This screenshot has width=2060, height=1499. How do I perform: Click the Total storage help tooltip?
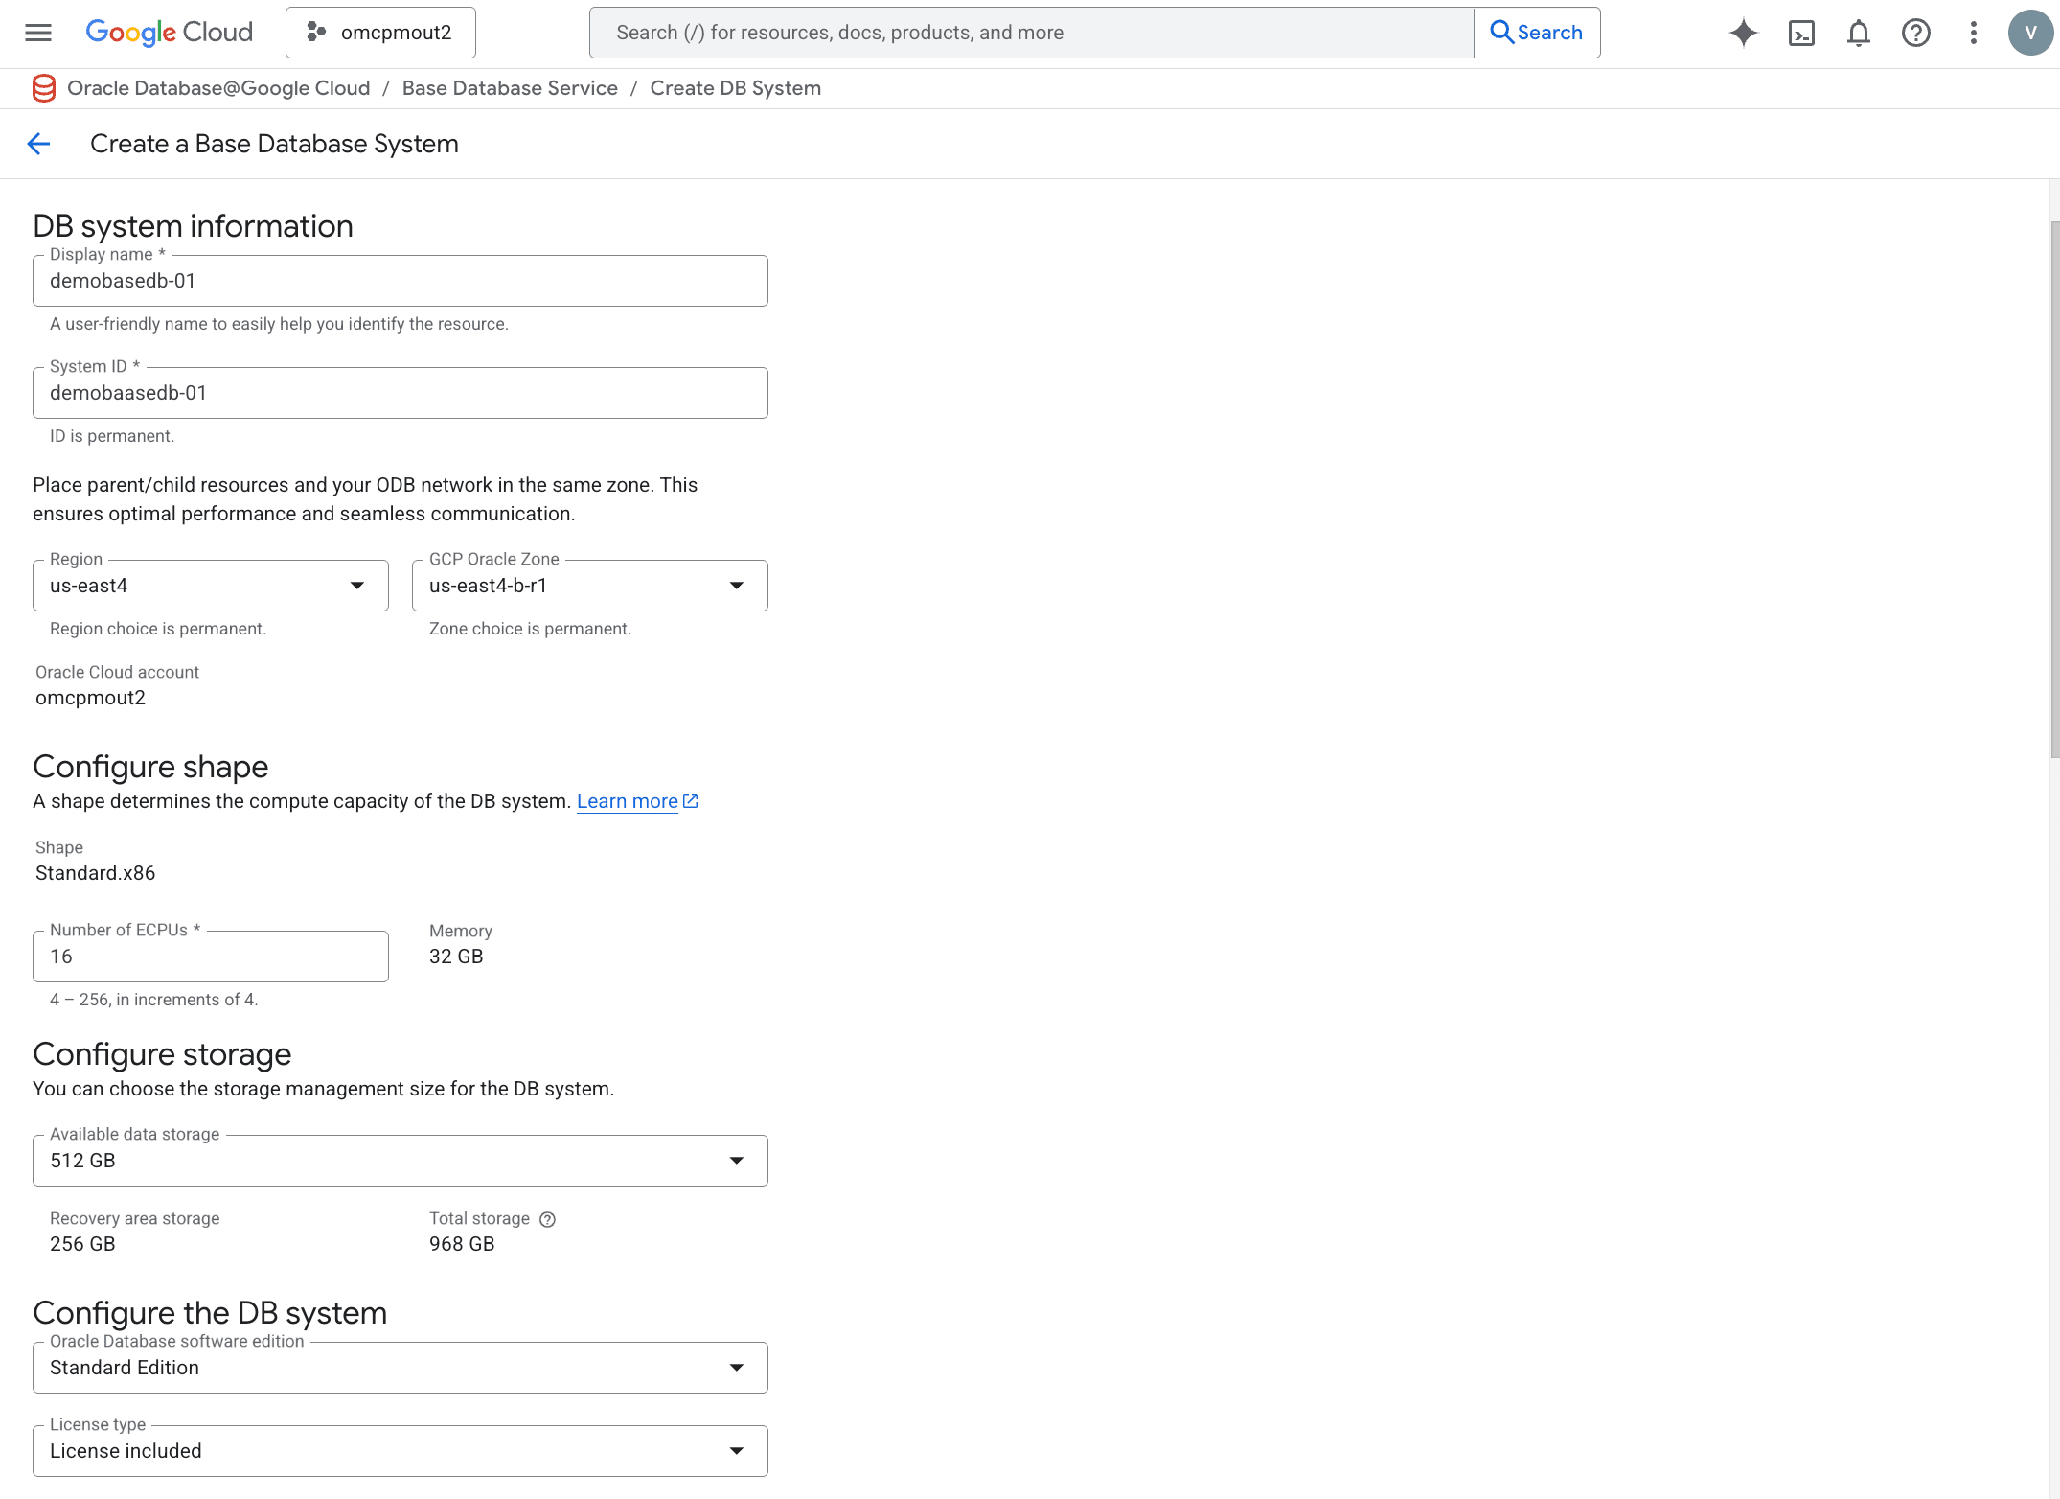(x=547, y=1219)
